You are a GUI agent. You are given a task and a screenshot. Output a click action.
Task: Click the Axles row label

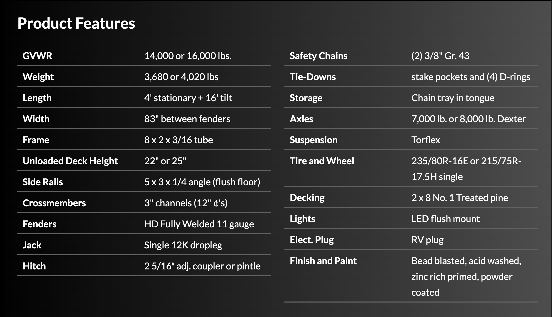coord(302,119)
